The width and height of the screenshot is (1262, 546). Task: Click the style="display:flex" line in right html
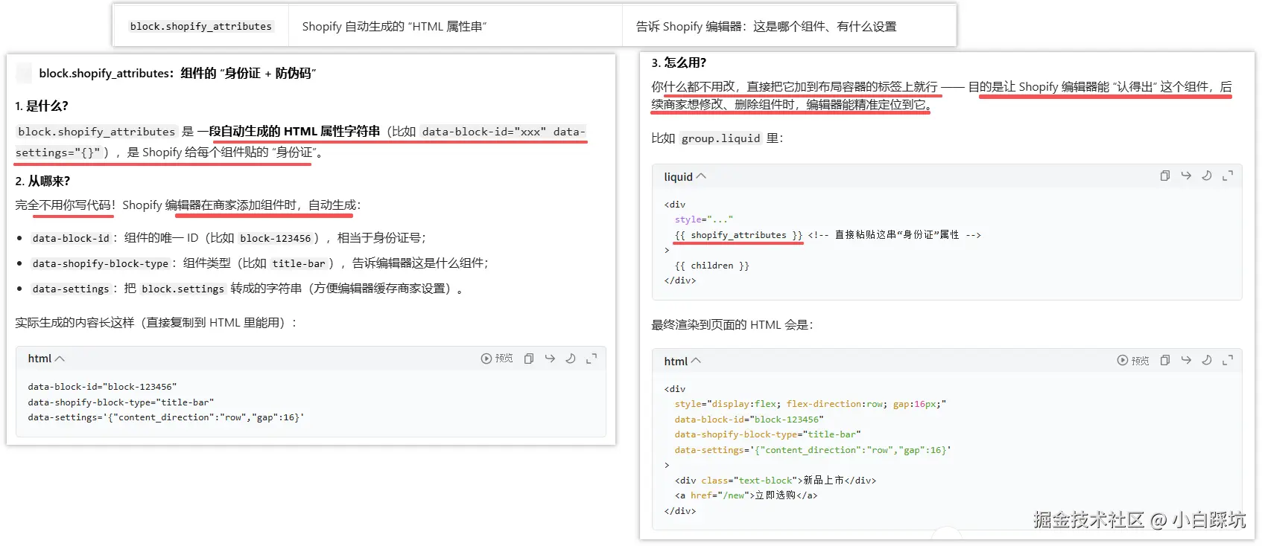coord(811,404)
